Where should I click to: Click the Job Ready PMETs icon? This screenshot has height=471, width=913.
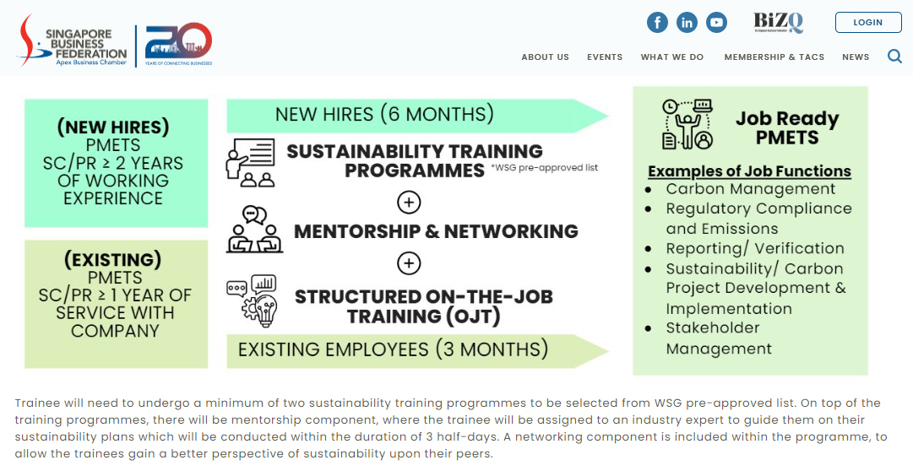pos(688,125)
